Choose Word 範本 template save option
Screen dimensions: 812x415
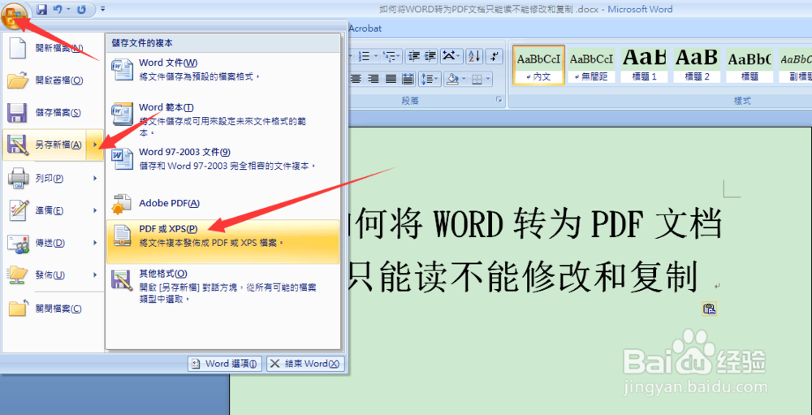pos(222,119)
